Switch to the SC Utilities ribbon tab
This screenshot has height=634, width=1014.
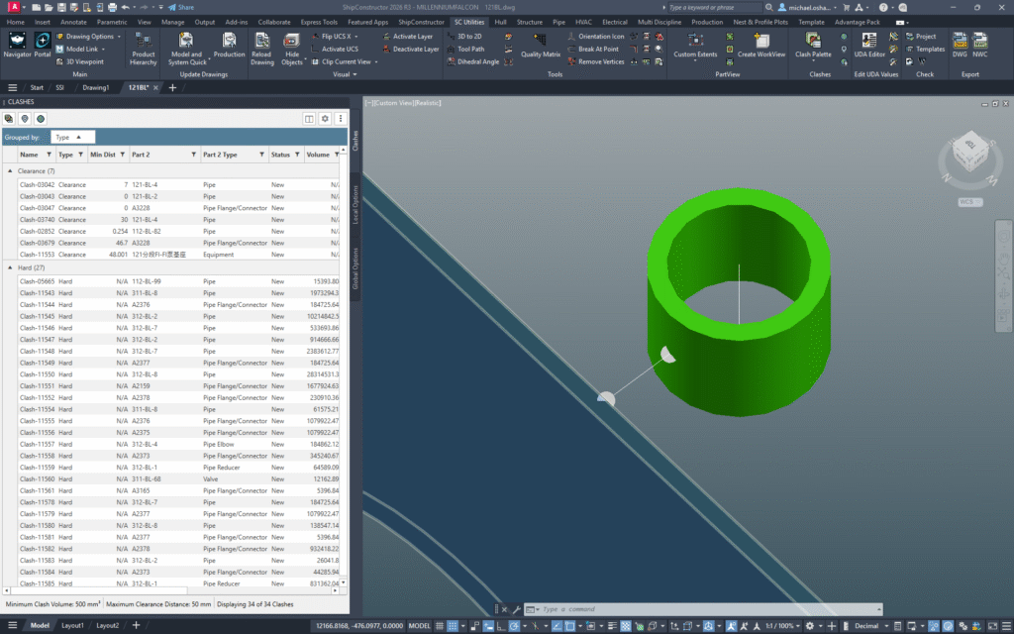468,21
